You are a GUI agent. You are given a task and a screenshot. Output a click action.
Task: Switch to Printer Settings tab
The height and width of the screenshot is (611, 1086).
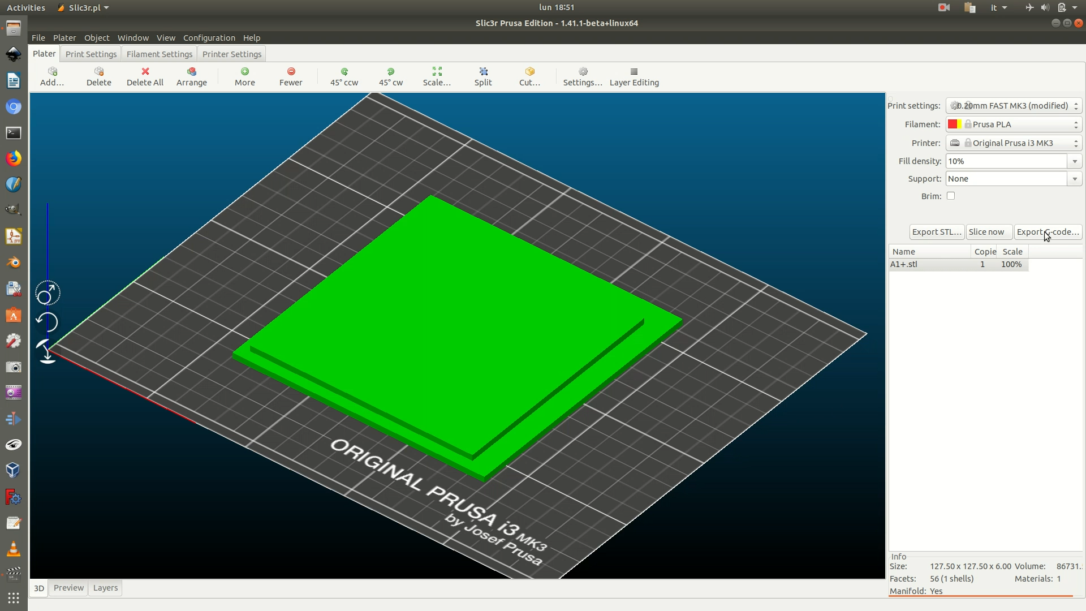tap(232, 54)
